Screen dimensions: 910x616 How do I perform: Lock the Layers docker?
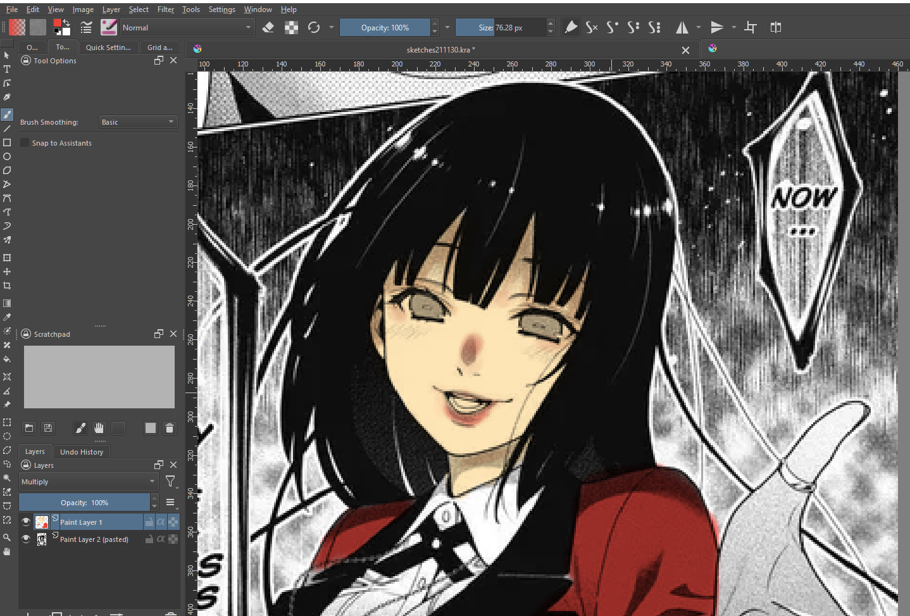coord(26,465)
